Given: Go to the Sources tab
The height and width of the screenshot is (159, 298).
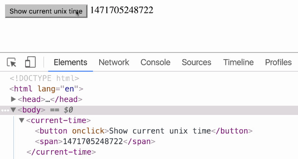Looking at the screenshot, I should click(x=196, y=62).
